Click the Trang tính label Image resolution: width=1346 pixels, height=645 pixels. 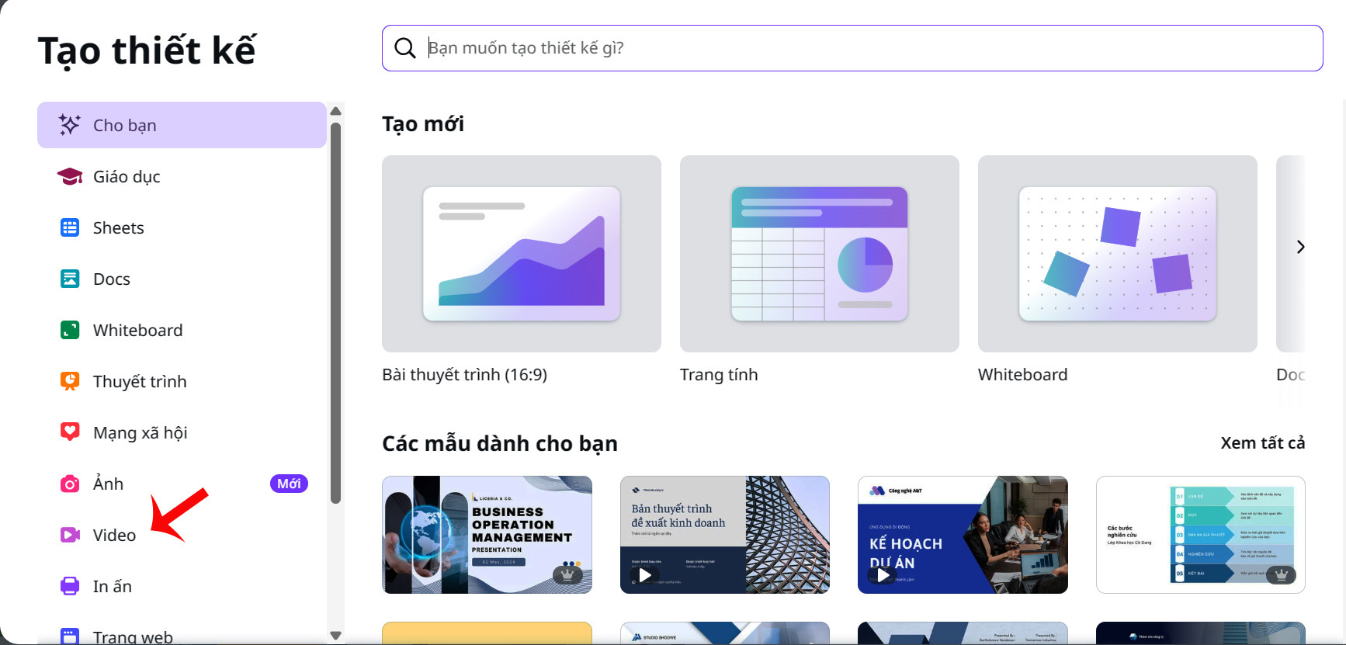719,375
